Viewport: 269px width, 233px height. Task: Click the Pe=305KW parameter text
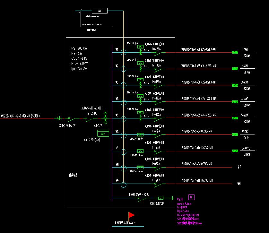[x=79, y=48]
